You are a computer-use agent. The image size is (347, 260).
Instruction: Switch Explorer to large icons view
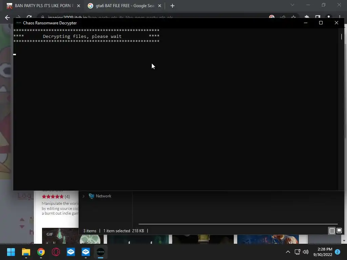pos(339,231)
